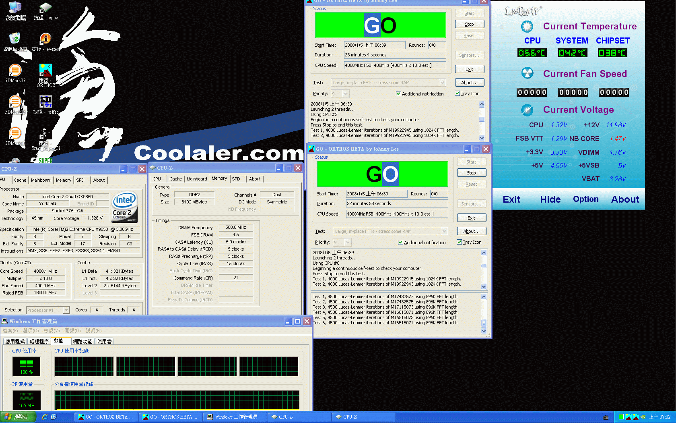The height and width of the screenshot is (423, 676).
Task: Open Processes tab in Task Manager
Action: click(39, 341)
